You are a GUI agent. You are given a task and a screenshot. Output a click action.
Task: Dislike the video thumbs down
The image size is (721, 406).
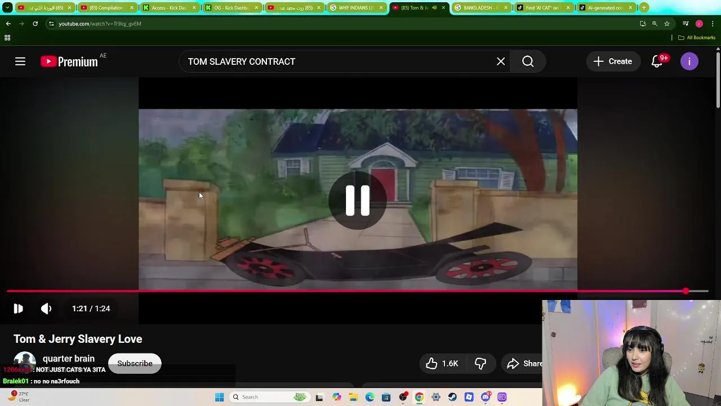tap(480, 364)
